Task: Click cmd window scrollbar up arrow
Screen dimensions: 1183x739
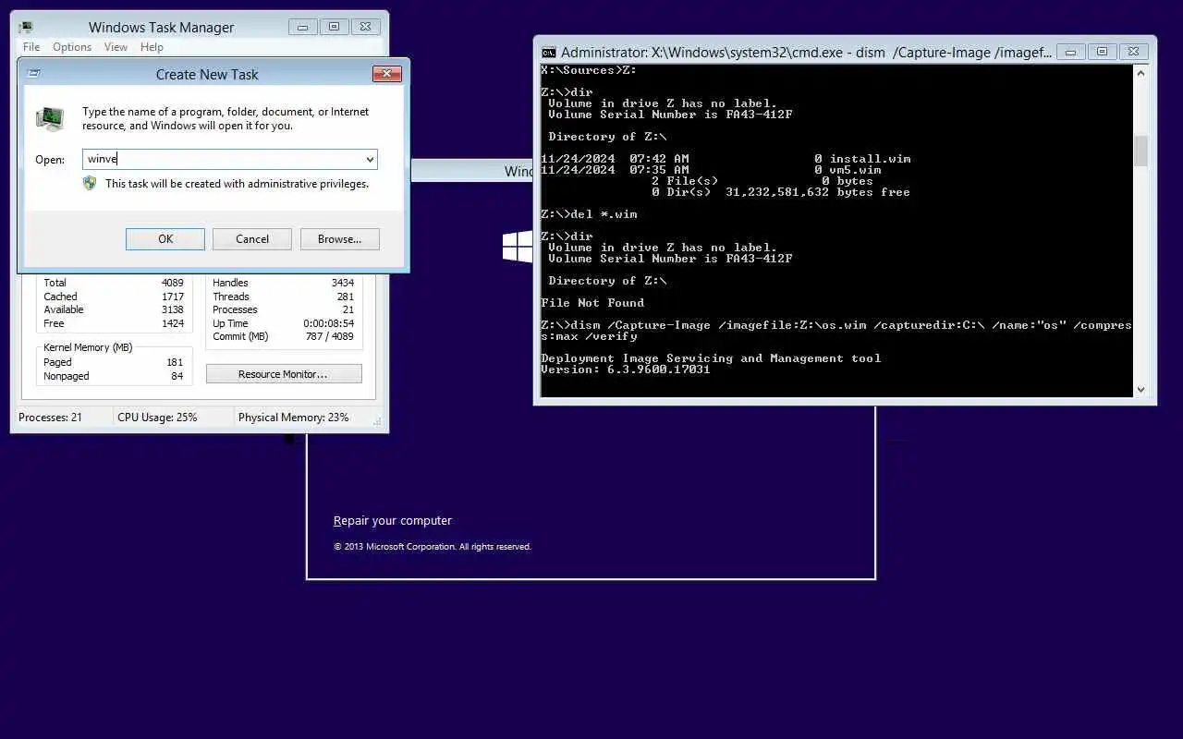Action: [x=1140, y=72]
